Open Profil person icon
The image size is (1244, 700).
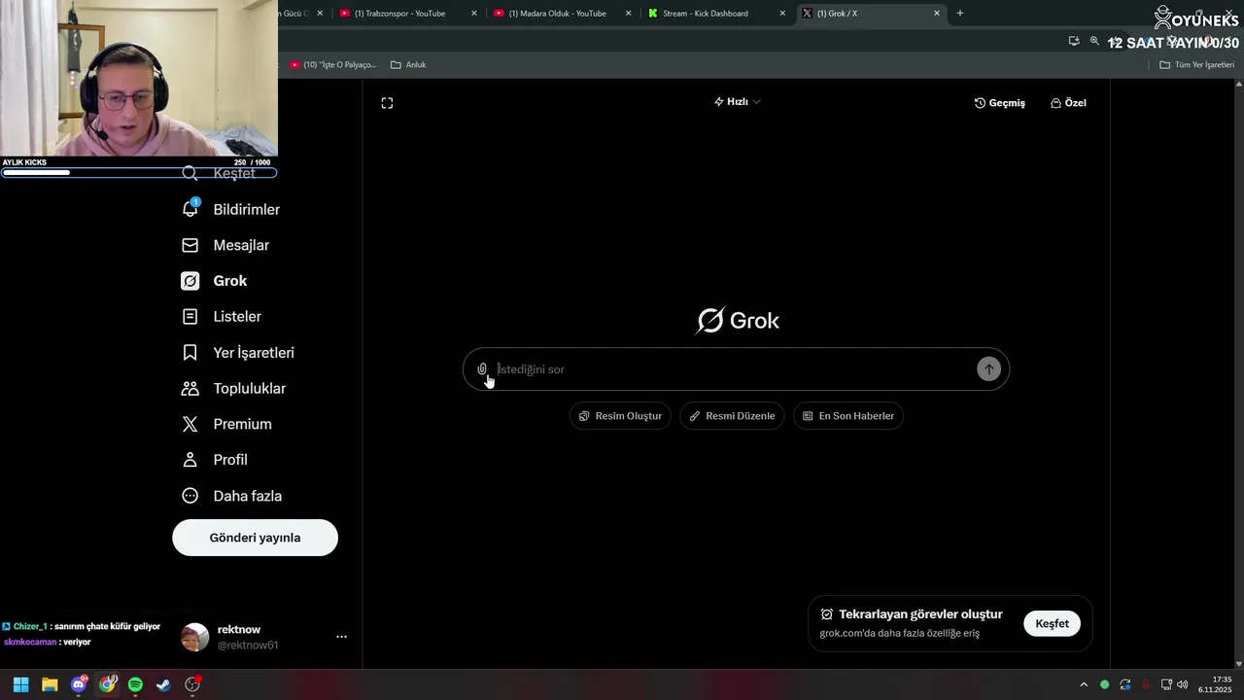click(x=190, y=460)
